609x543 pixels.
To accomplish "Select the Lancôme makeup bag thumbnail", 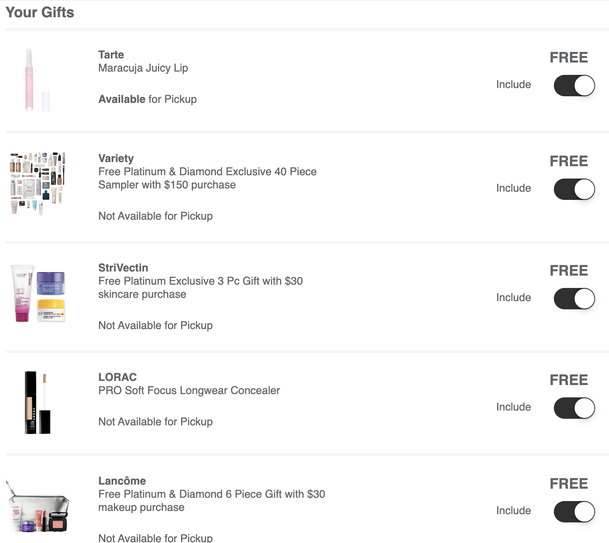I will tap(37, 506).
